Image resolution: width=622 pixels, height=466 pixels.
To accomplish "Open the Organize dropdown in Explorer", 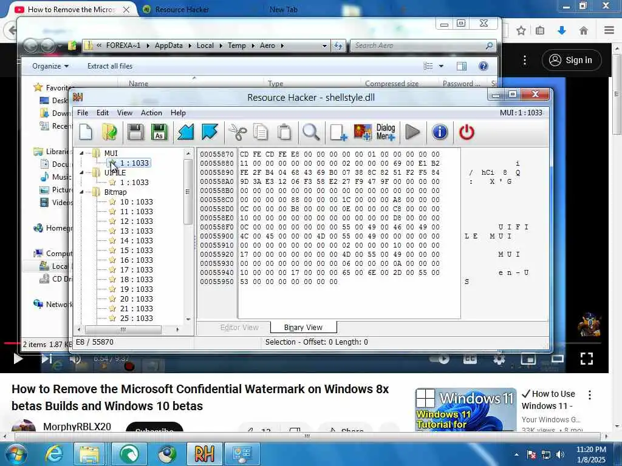I will [50, 66].
